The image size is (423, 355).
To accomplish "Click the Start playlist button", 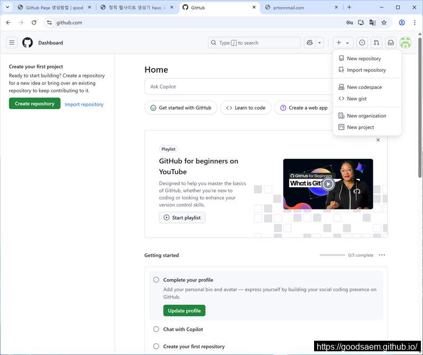I will tap(182, 217).
